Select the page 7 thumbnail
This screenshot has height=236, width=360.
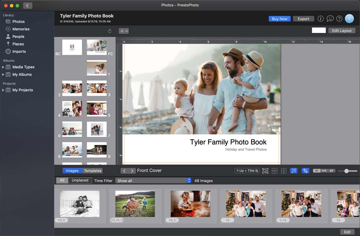tap(97, 129)
